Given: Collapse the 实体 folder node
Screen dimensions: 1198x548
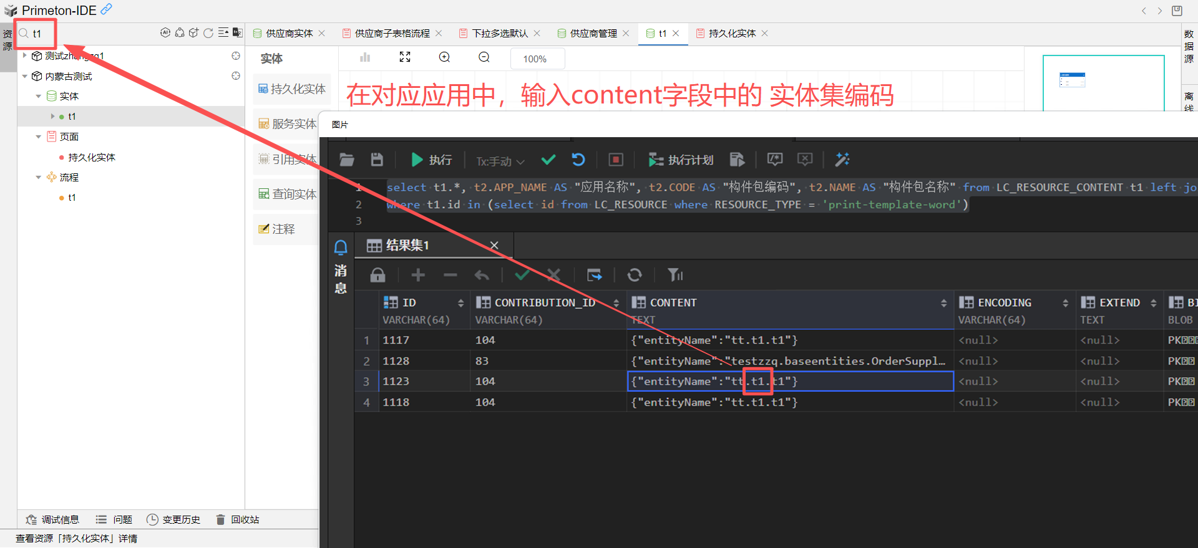Looking at the screenshot, I should click(x=39, y=96).
